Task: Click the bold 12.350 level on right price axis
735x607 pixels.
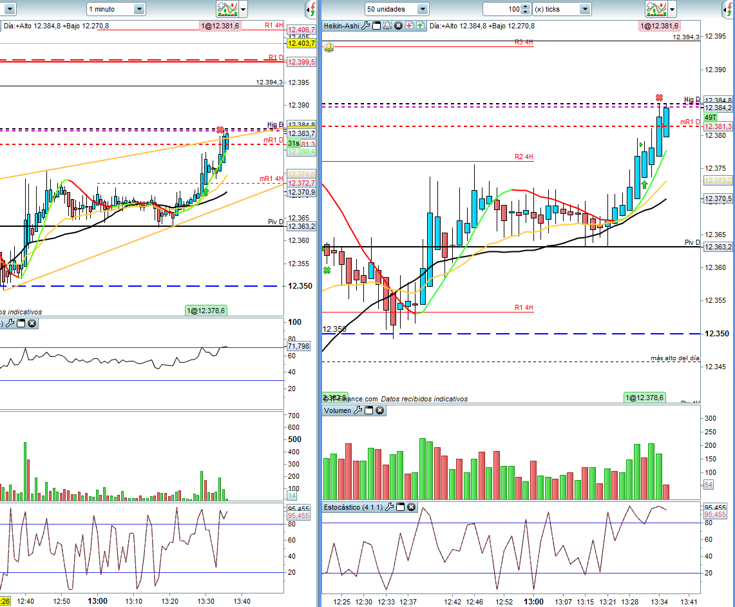Action: [717, 334]
